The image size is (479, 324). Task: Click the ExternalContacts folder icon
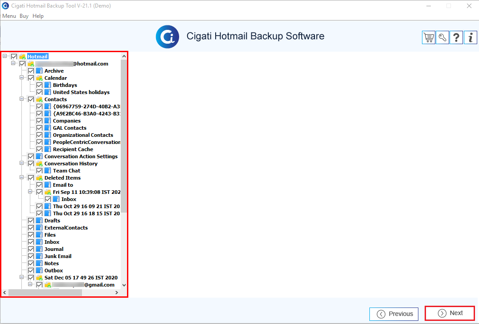tap(39, 228)
